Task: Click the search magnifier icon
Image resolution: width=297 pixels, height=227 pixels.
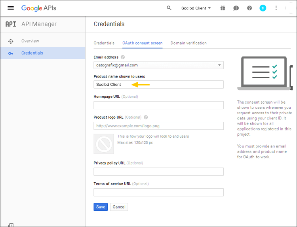Action: tap(169, 8)
